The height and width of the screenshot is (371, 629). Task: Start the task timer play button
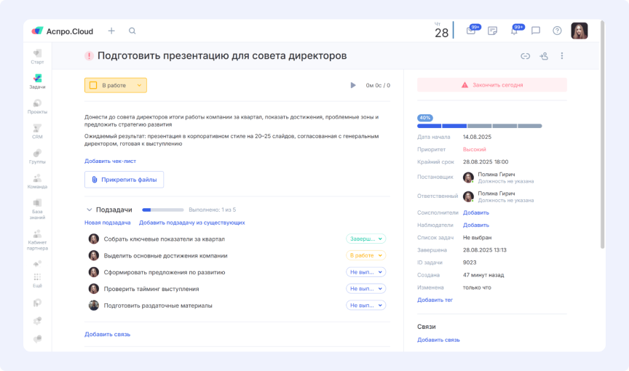353,85
